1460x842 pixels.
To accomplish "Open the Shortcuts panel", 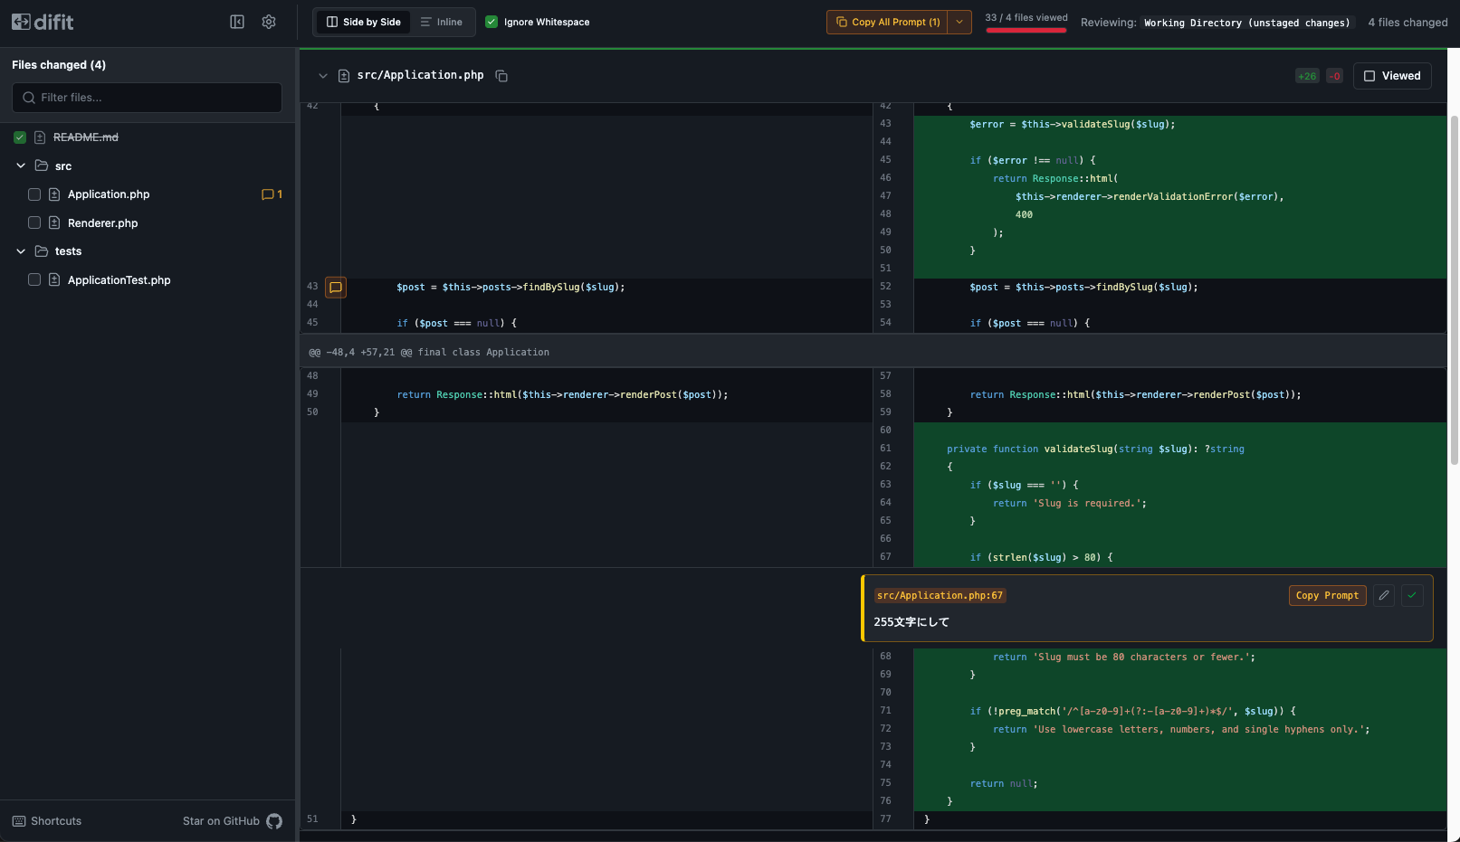I will [47, 821].
